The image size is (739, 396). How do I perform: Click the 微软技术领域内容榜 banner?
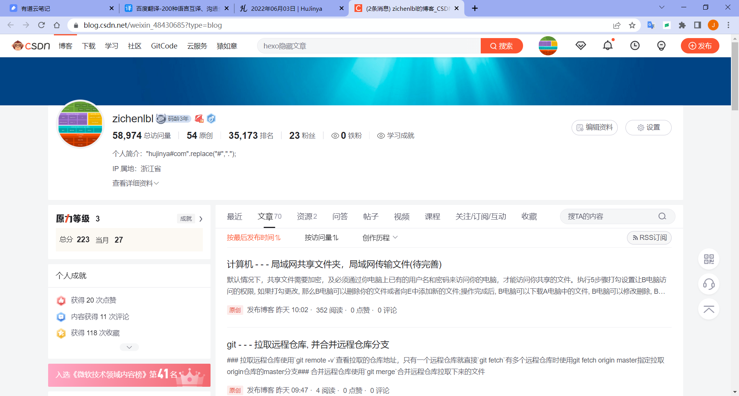click(x=129, y=375)
